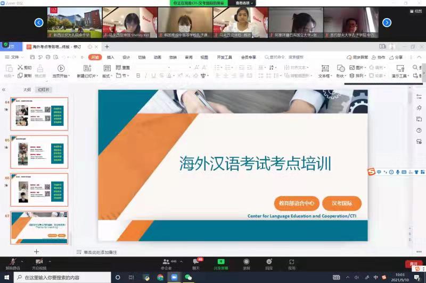Open the 应用 apps icon in Zoom

click(x=292, y=262)
